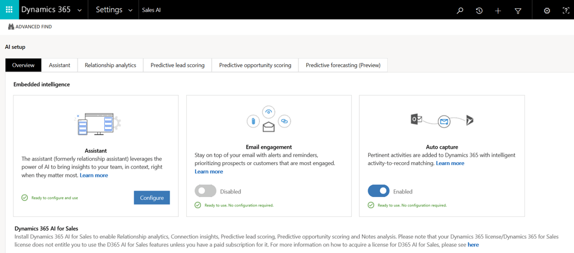Switch to the Assistant tab

coord(60,65)
